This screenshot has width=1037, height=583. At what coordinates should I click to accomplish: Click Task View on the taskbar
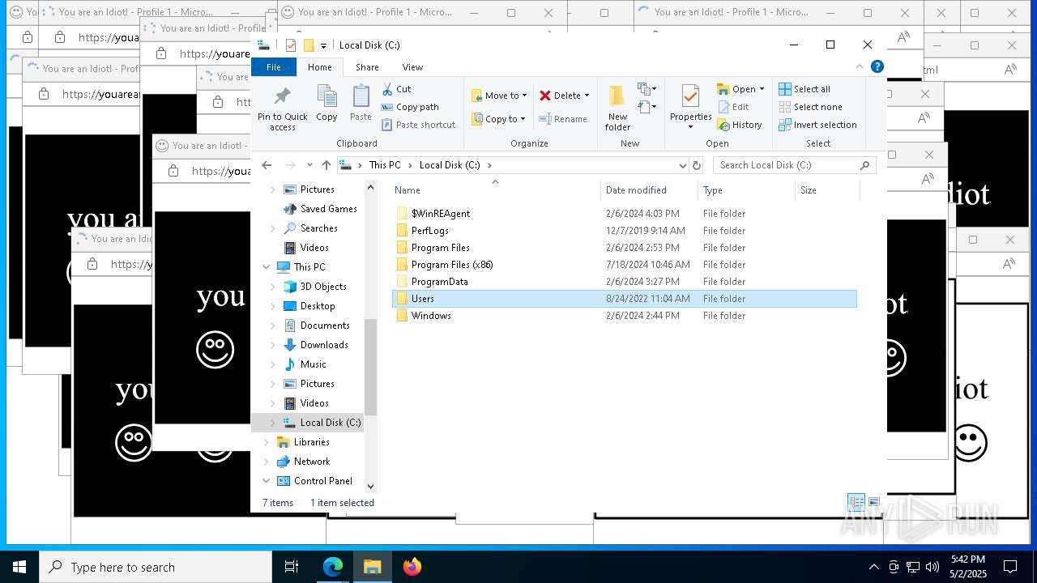292,567
